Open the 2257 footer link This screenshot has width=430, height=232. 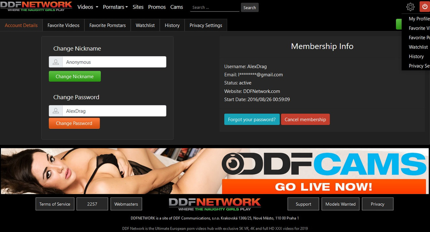[92, 204]
